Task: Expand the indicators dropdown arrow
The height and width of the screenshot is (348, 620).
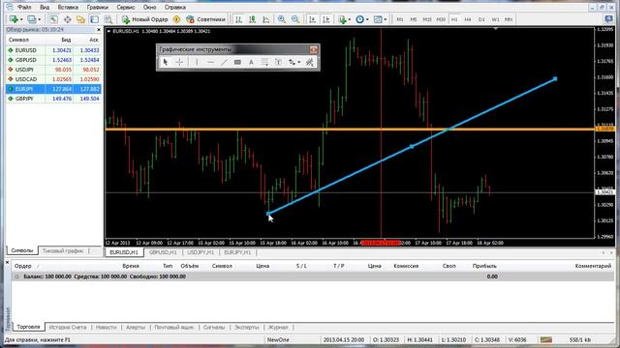Action: coord(350,19)
